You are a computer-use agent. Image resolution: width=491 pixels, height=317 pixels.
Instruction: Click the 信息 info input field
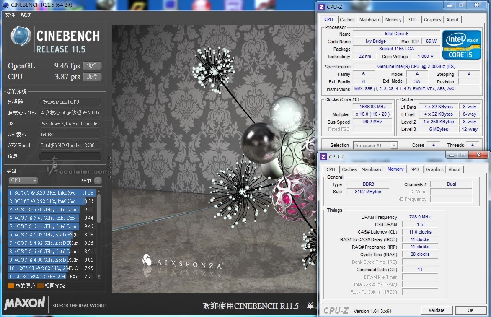(70, 156)
